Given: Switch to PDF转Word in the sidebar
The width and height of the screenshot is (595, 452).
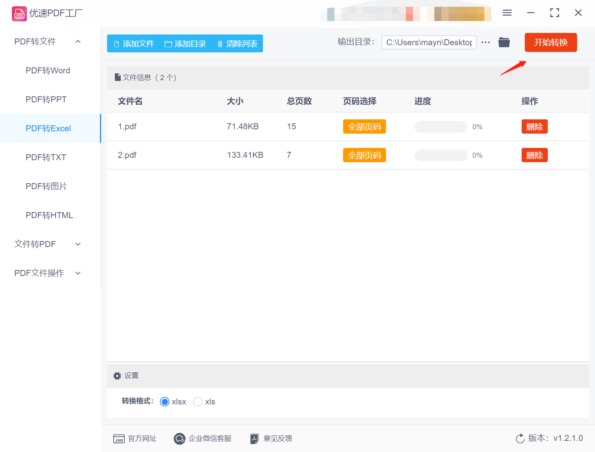Looking at the screenshot, I should coord(47,70).
